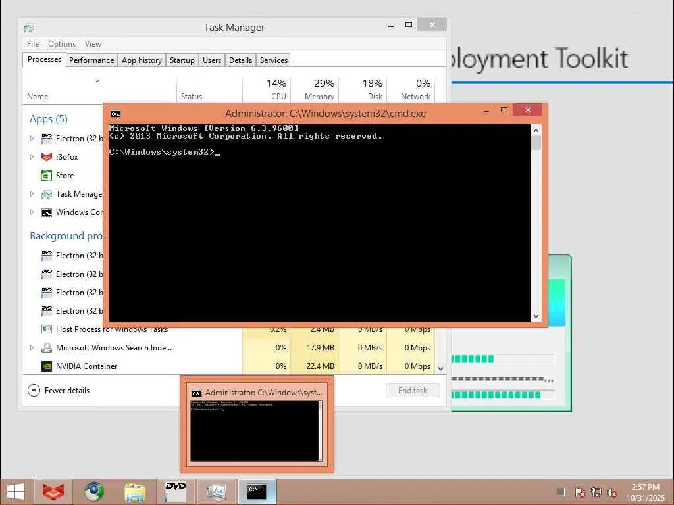Image resolution: width=674 pixels, height=505 pixels.
Task: Click the Action Center flag tray icon
Action: pyautogui.click(x=580, y=492)
